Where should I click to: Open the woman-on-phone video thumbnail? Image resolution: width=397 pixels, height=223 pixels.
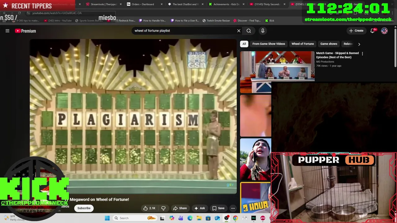tap(256, 159)
